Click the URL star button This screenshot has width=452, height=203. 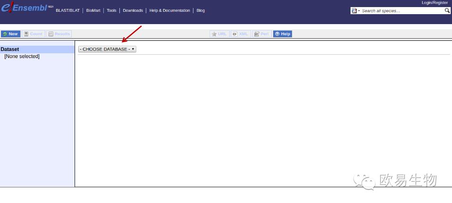(x=219, y=34)
